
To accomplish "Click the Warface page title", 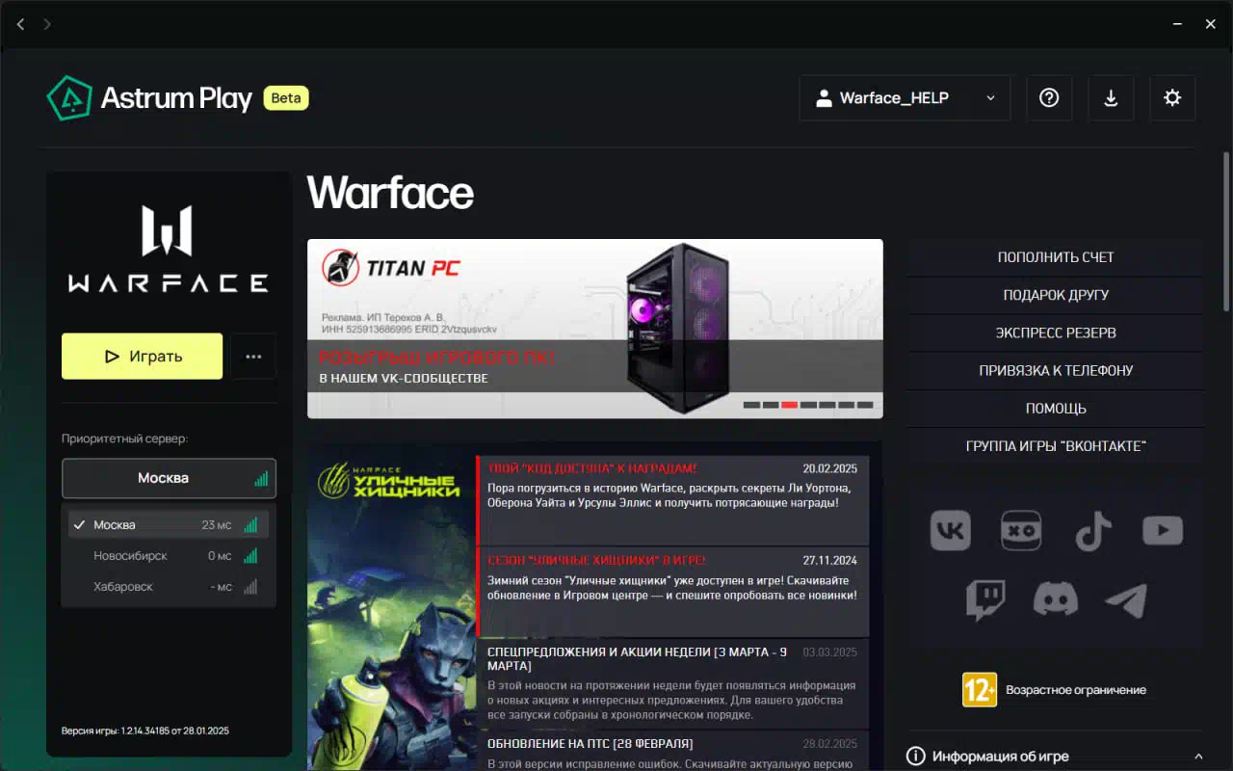I will [x=390, y=193].
